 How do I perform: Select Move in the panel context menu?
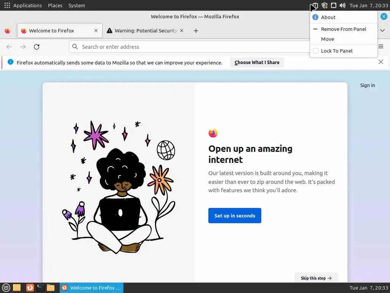[x=344, y=39]
